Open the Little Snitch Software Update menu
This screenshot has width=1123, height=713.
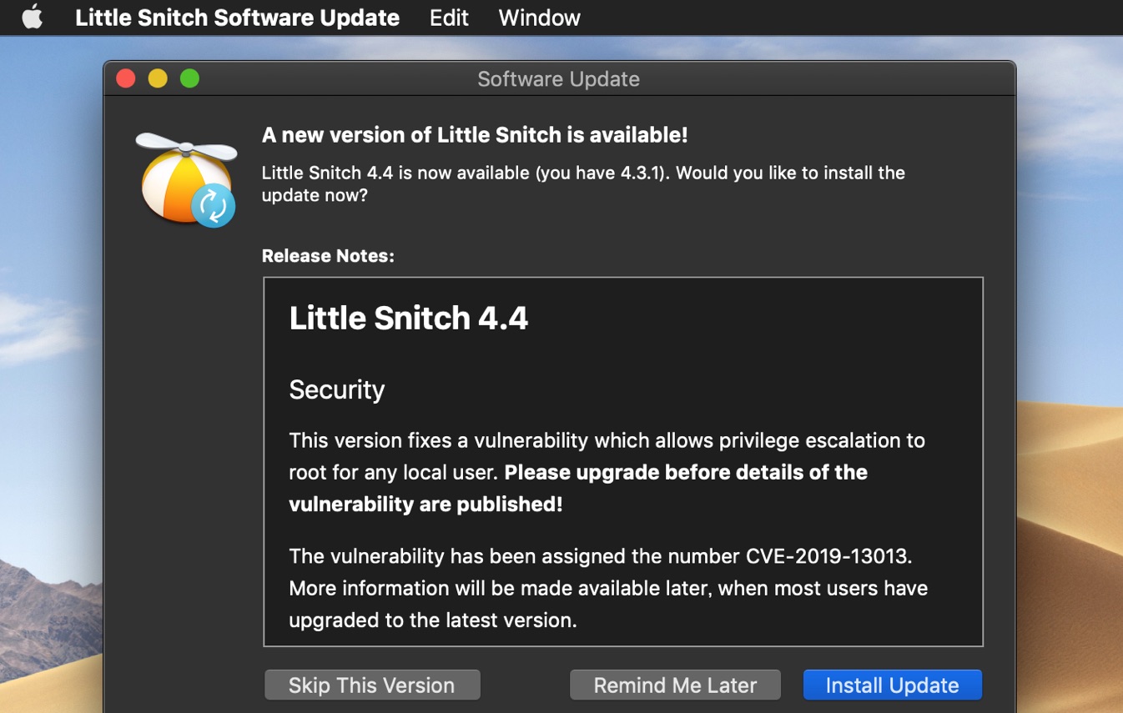click(237, 18)
